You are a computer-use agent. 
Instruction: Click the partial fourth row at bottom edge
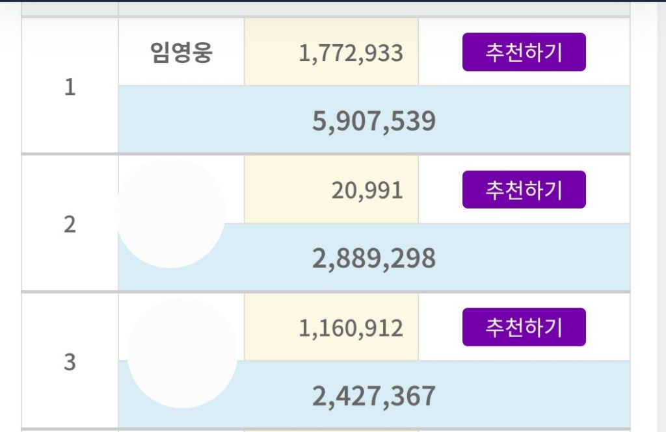(326, 430)
